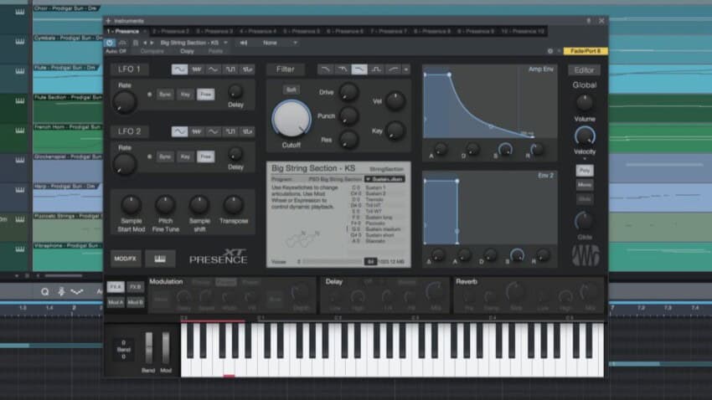Viewport: 712px width, 400px height.
Task: Click the Q quantize icon in the editor toolbar
Action: (44, 291)
